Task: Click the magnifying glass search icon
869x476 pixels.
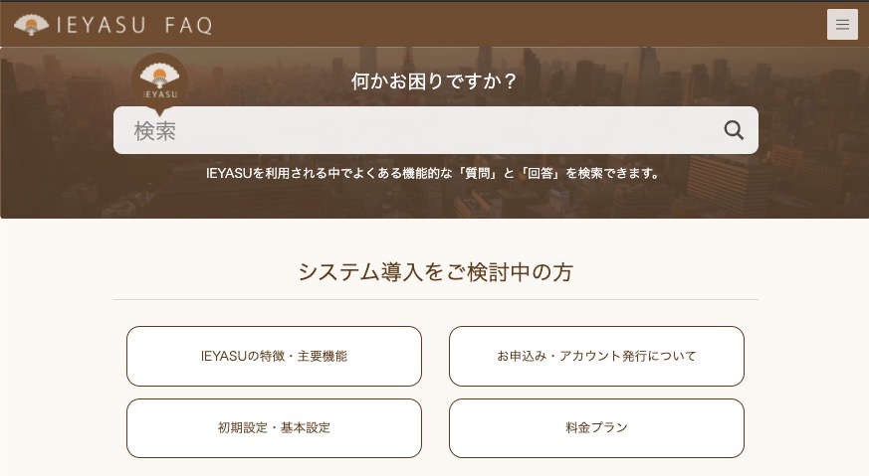Action: point(734,130)
